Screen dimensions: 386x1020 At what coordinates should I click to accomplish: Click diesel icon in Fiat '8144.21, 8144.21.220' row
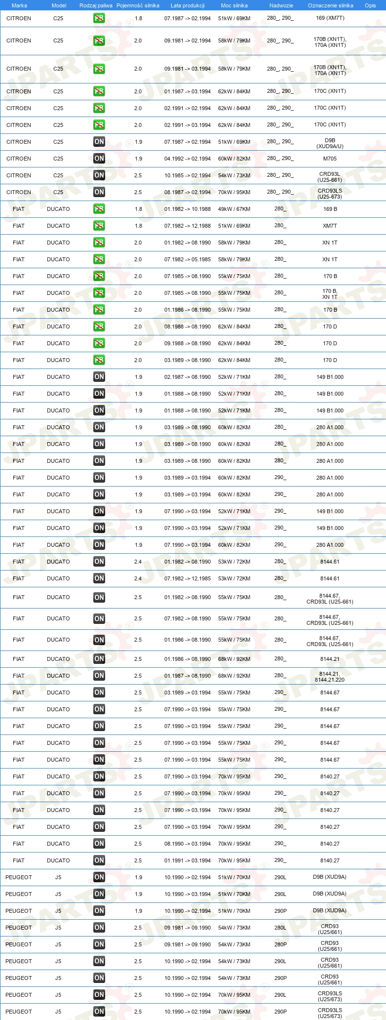[99, 676]
